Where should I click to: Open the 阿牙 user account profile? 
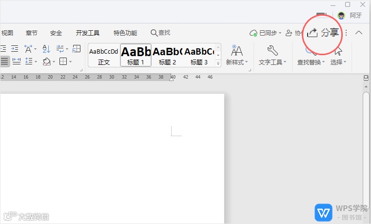350,16
